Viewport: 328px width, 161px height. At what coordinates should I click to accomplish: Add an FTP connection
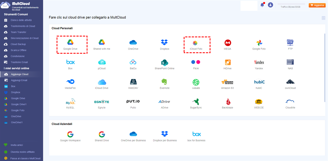tap(290, 45)
